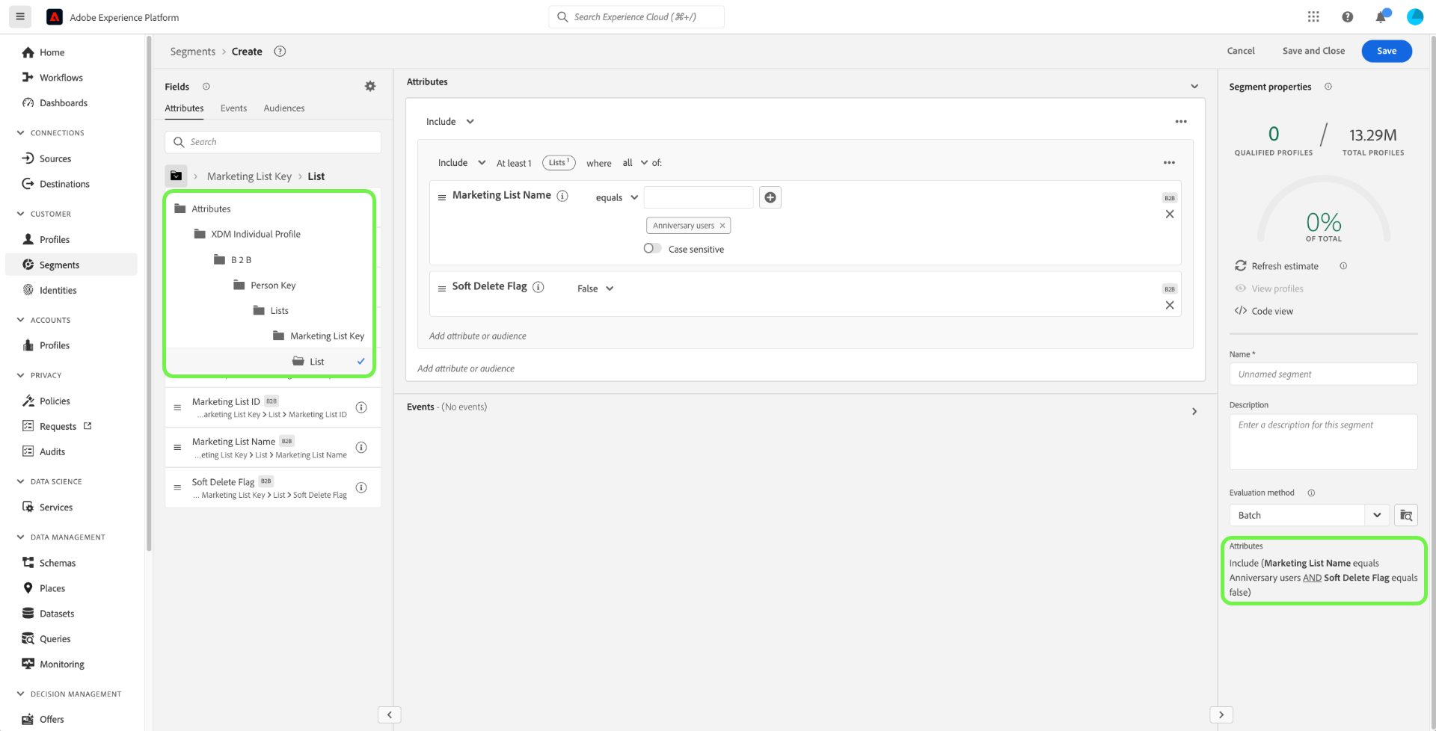This screenshot has height=731, width=1436.
Task: Open the help icon beside Create
Action: click(x=280, y=51)
